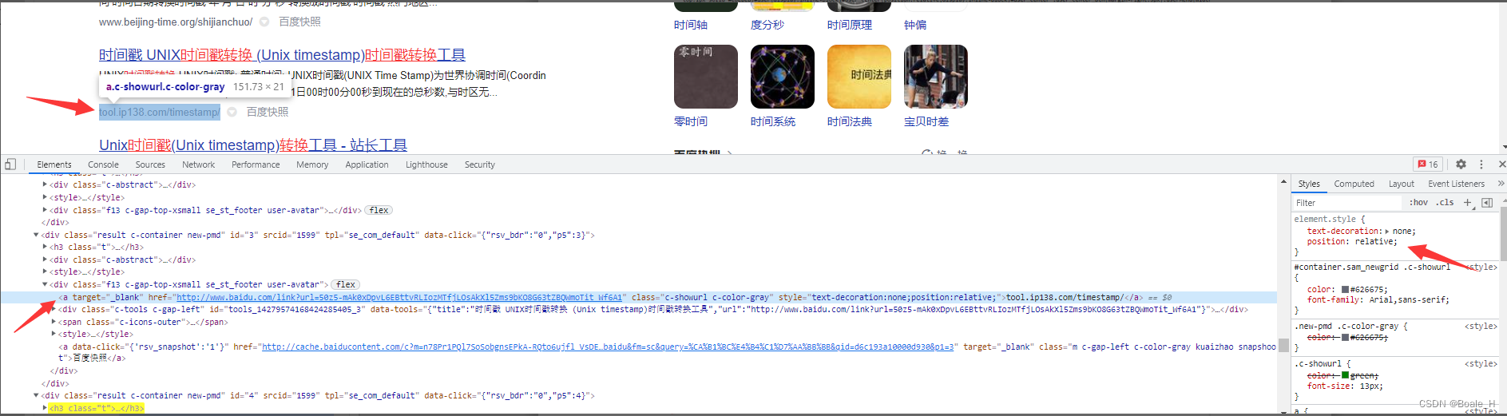Open the Sources tab
This screenshot has width=1507, height=416.
pyautogui.click(x=150, y=164)
